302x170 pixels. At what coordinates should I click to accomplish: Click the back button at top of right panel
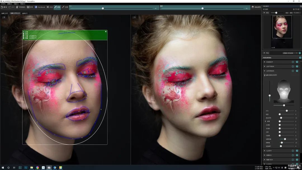pyautogui.click(x=266, y=9)
